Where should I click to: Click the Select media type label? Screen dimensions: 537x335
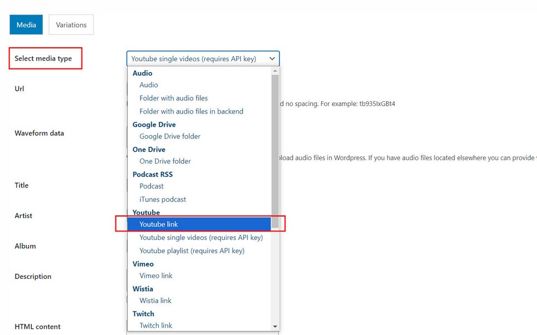click(x=43, y=58)
